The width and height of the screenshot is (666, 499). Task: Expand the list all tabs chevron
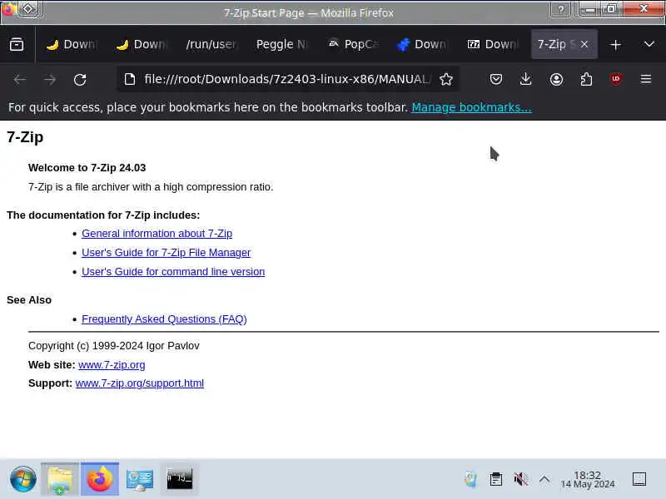(649, 44)
